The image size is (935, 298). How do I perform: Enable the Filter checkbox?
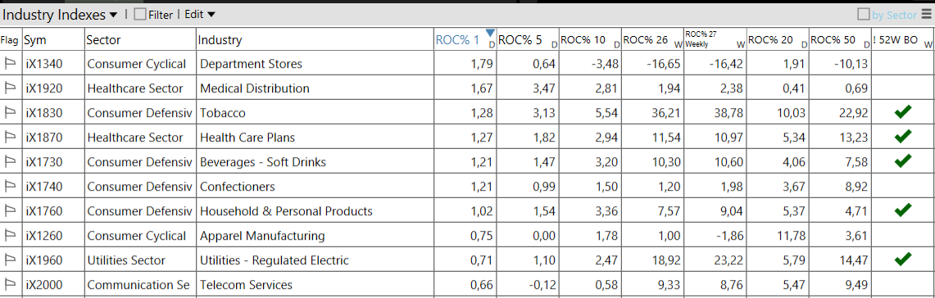click(140, 15)
